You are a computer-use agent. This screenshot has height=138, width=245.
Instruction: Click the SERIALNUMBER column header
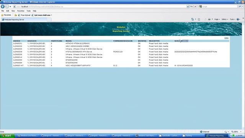point(181,41)
